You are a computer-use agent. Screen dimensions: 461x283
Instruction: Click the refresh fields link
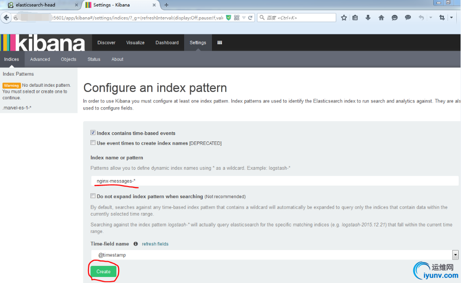tap(155, 244)
